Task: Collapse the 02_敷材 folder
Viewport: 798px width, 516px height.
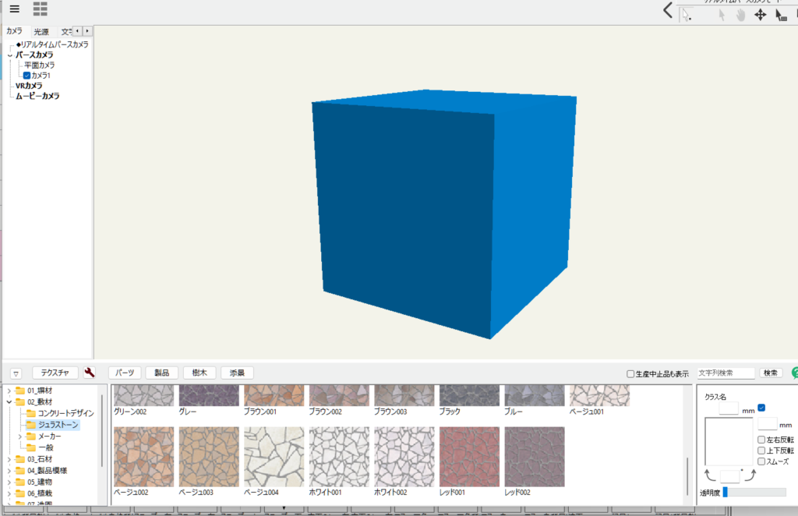Action: coord(9,402)
